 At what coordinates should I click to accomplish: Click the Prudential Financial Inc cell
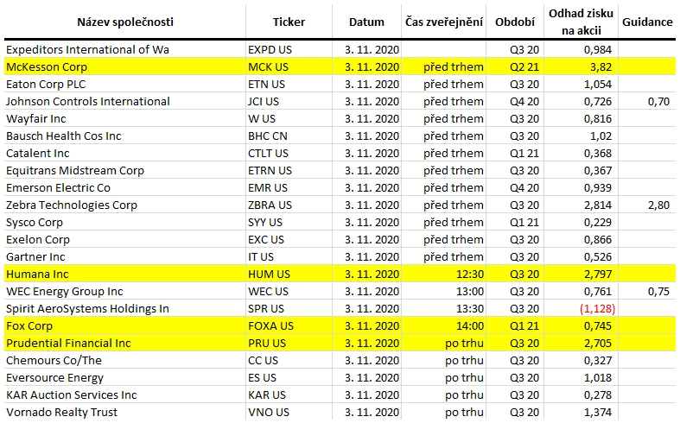125,344
